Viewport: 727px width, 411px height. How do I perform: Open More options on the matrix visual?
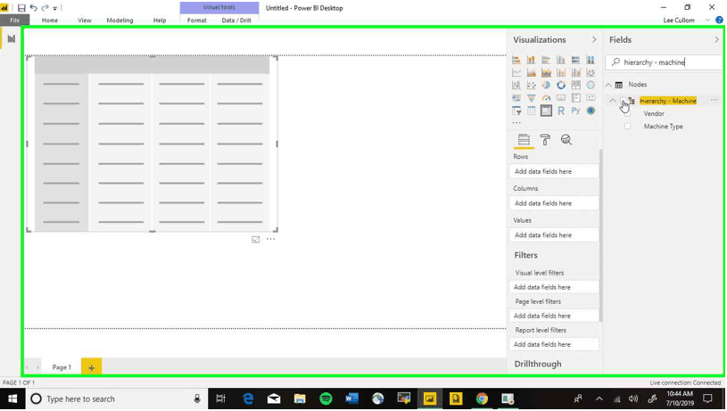click(270, 239)
